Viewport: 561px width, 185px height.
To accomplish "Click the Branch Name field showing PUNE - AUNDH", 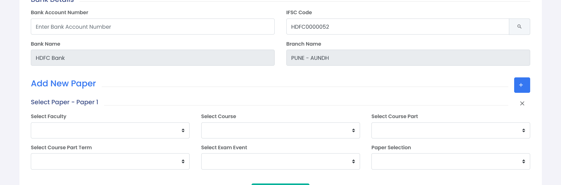I will [408, 58].
